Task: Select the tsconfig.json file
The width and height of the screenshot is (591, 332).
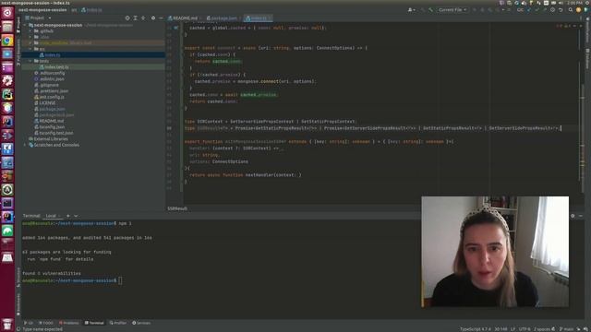Action: [x=49, y=127]
